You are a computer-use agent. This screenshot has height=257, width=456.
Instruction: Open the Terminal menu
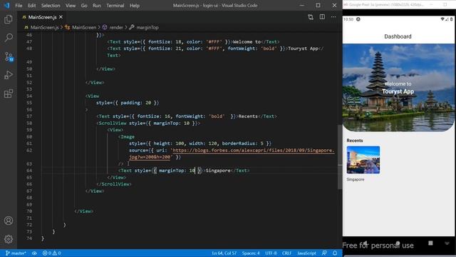pos(115,6)
